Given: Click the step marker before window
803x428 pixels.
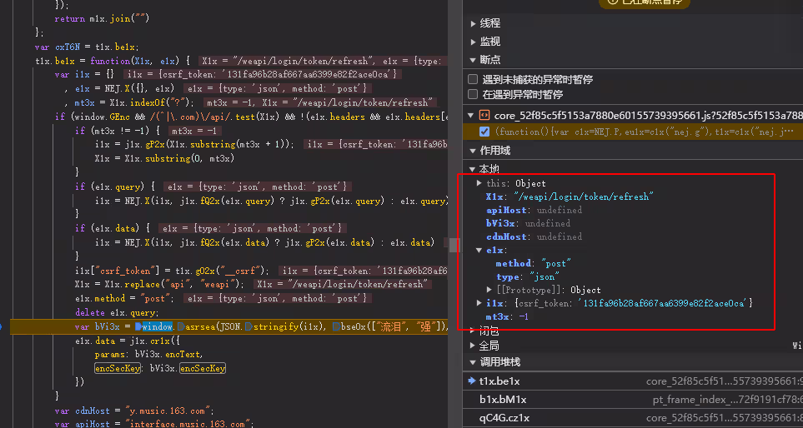Looking at the screenshot, I should point(139,327).
